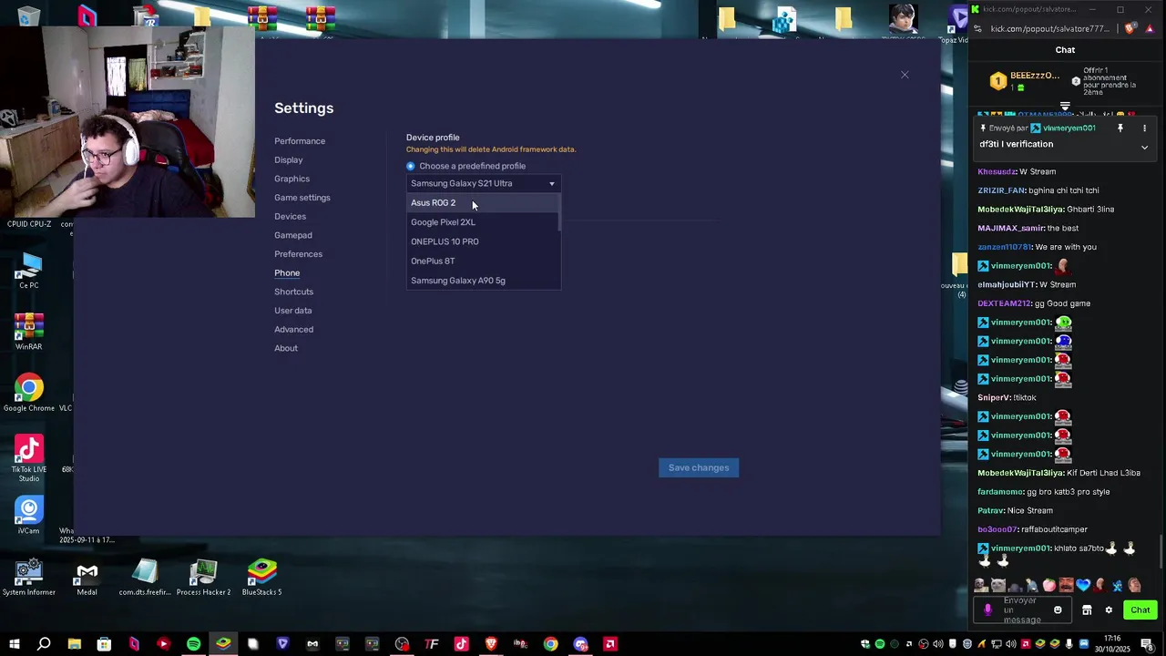This screenshot has width=1166, height=656.
Task: Open the emoji picker in message box
Action: tap(1058, 610)
